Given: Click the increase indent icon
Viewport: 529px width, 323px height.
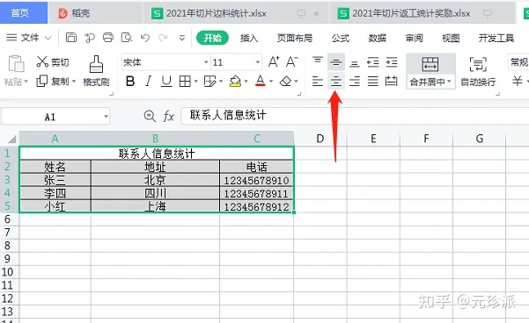Looking at the screenshot, I should [392, 62].
